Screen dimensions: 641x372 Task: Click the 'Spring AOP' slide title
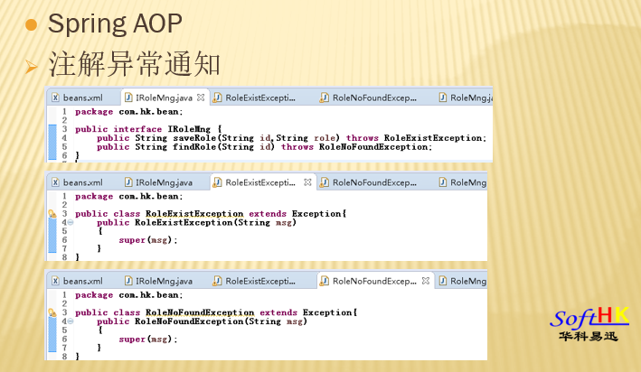[x=115, y=23]
